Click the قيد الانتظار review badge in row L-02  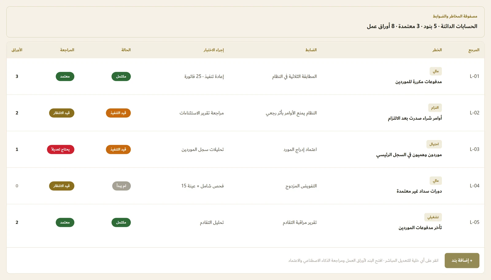click(62, 113)
